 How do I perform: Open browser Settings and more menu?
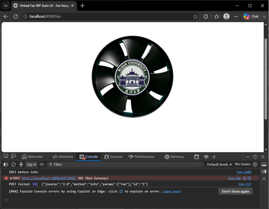pyautogui.click(x=236, y=17)
